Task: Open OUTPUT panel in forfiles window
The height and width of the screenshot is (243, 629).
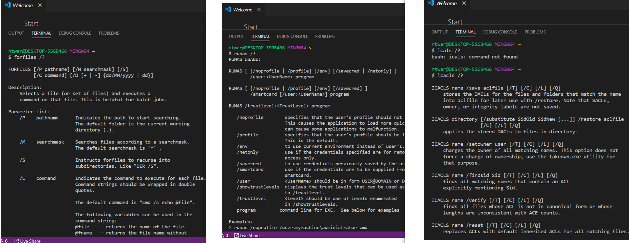Action: (16, 33)
